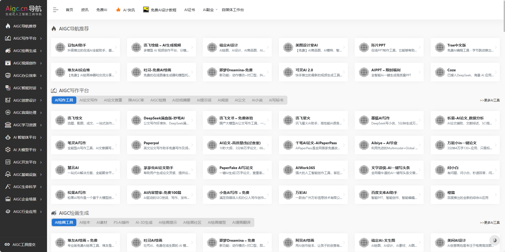
Task: Click the AIGC绘画生成 palette icon in sidebar
Action: 8,51
